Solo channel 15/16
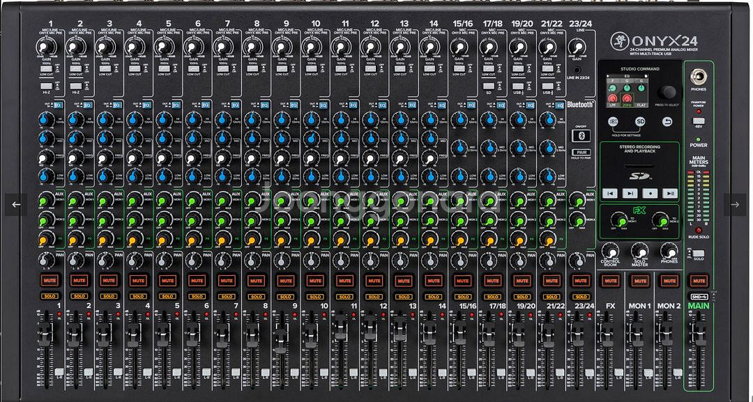 (x=462, y=296)
